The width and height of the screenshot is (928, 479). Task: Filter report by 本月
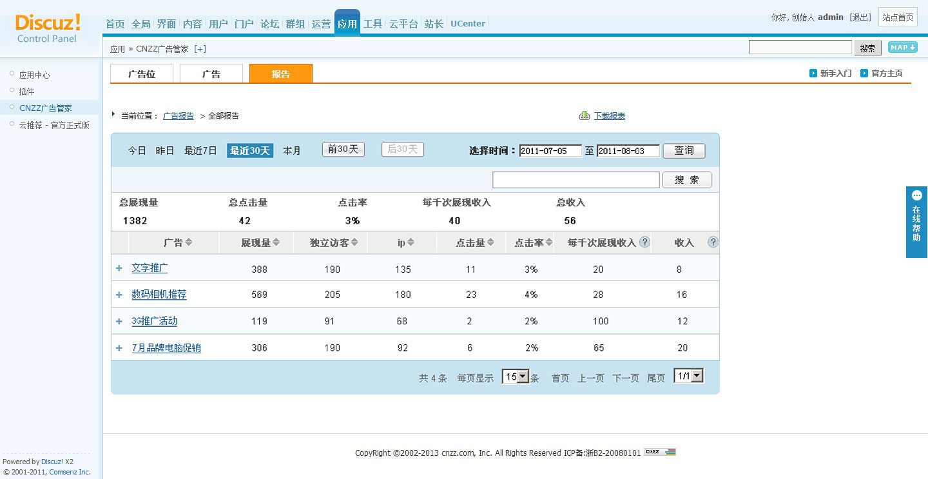[292, 151]
